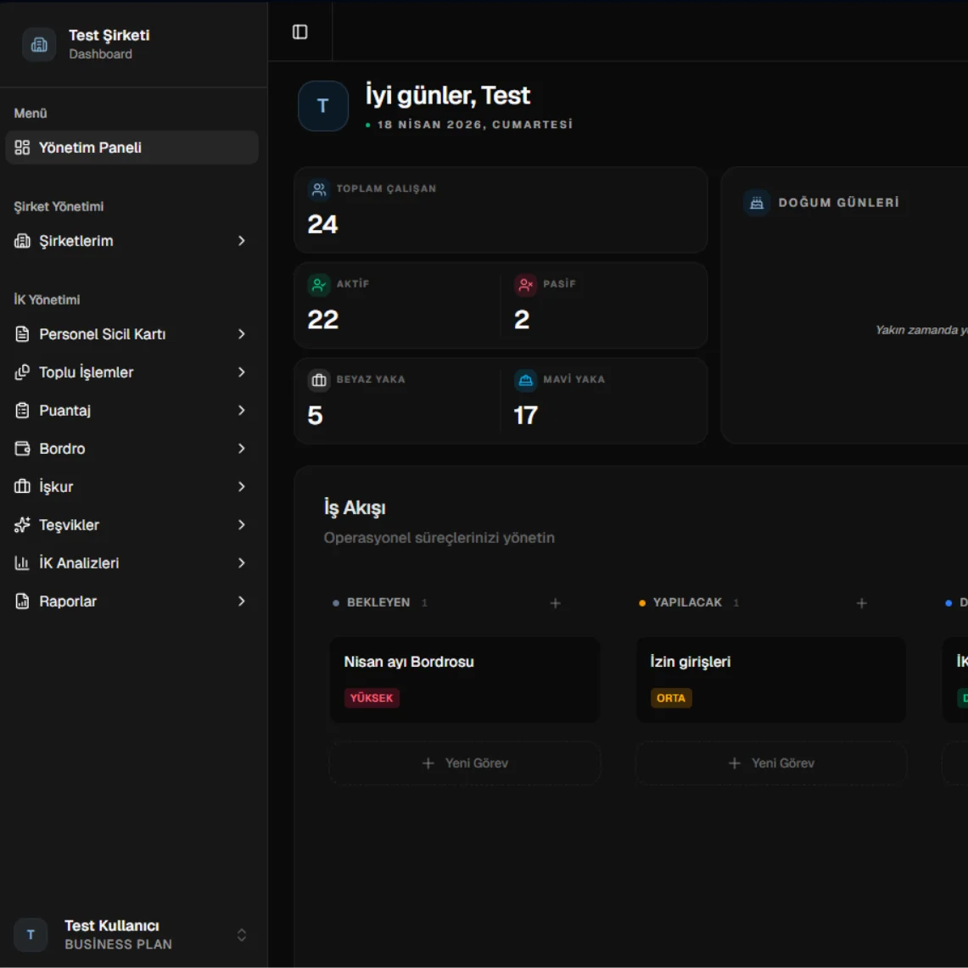Expand the Teşvikler chevron
This screenshot has height=968, width=968.
(242, 525)
